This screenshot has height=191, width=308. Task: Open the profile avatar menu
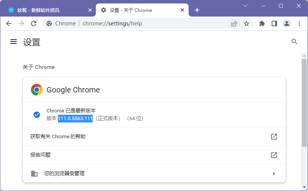point(287,23)
